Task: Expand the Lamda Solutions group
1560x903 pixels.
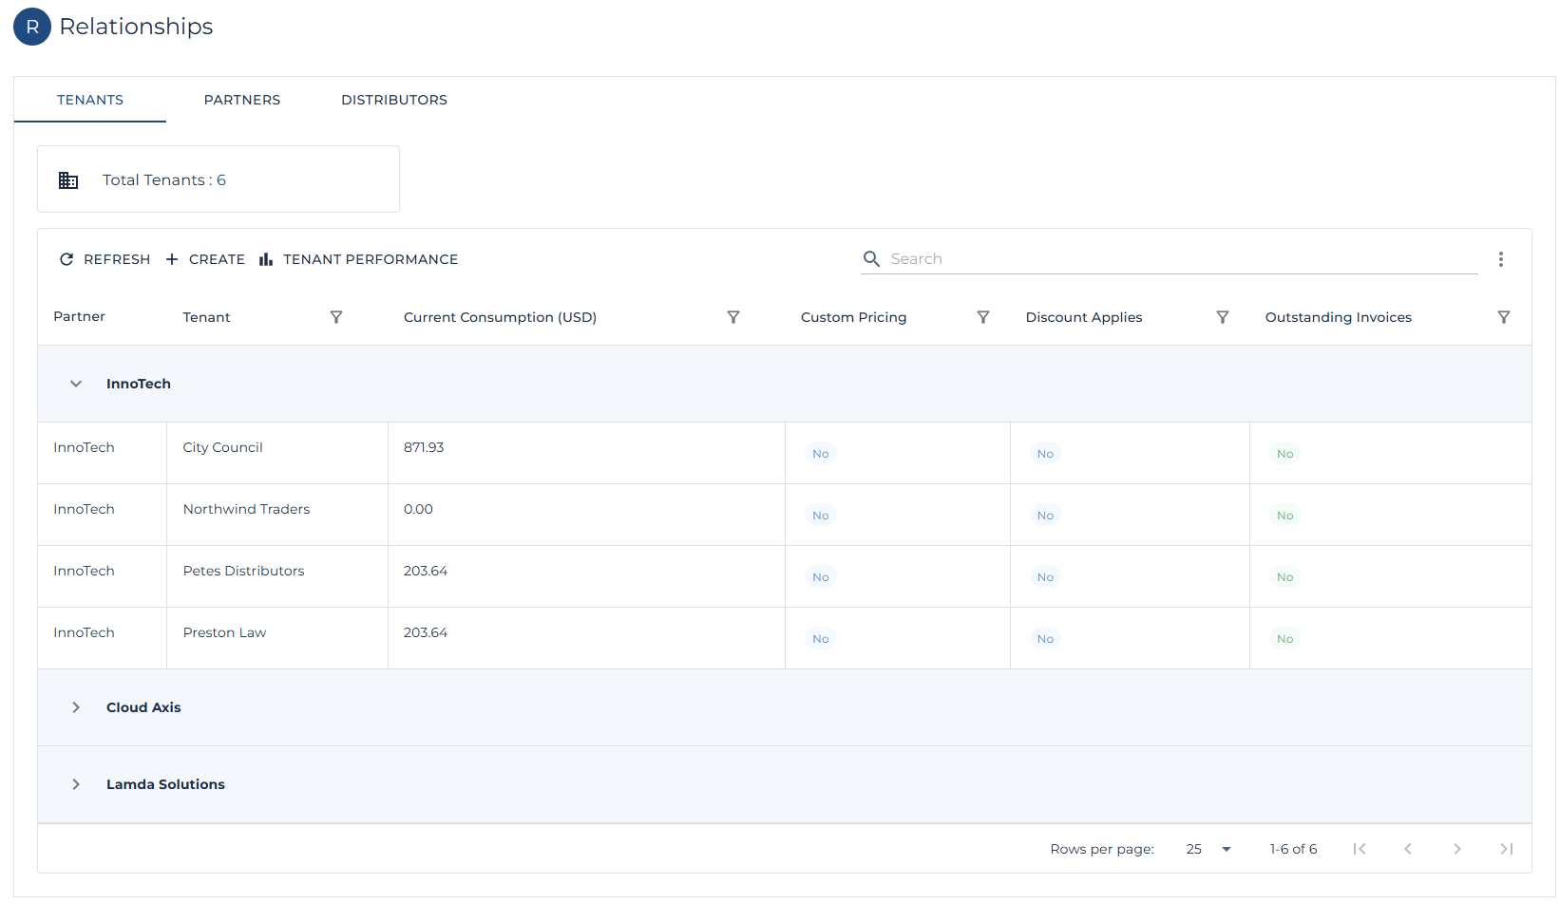Action: [76, 784]
